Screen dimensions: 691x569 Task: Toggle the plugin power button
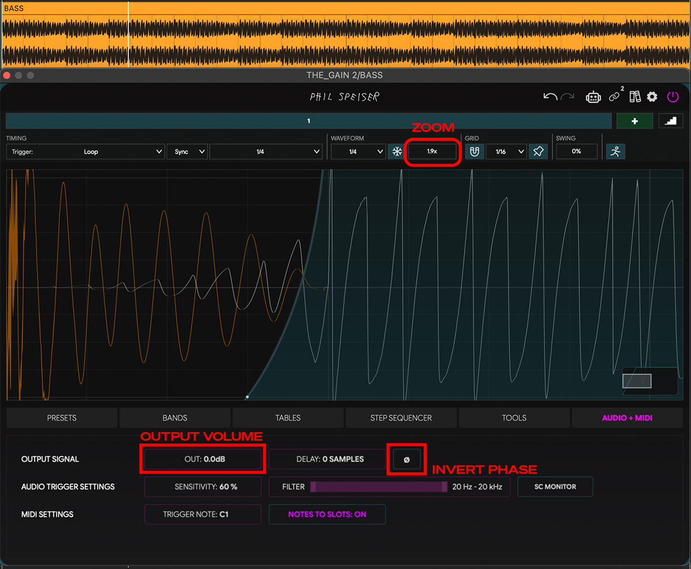tap(673, 97)
